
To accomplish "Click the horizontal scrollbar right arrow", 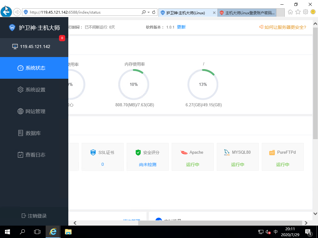I will pos(306,223).
